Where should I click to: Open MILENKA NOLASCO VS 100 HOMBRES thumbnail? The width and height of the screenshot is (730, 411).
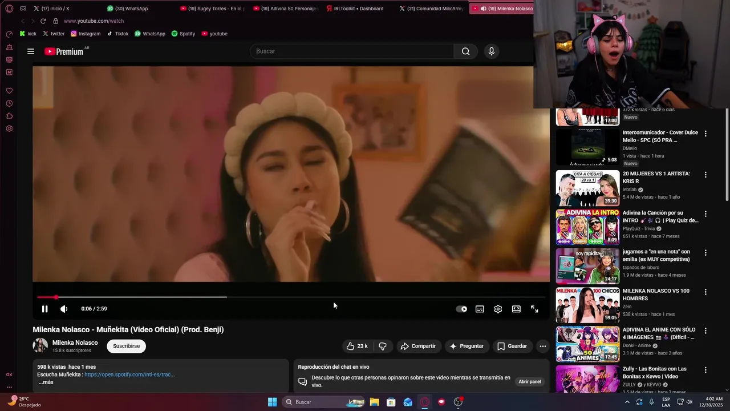(587, 305)
